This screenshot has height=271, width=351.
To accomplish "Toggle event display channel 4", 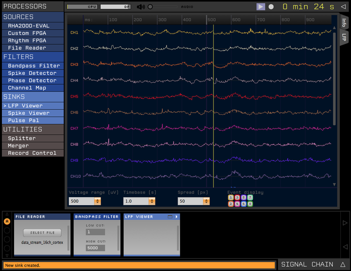I will tap(237, 204).
